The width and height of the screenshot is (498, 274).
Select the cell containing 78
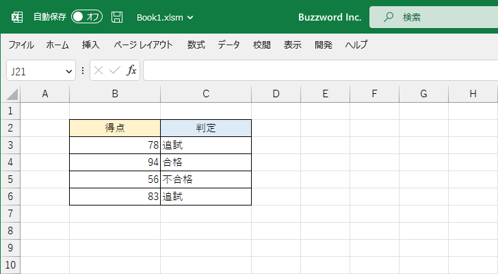[115, 145]
